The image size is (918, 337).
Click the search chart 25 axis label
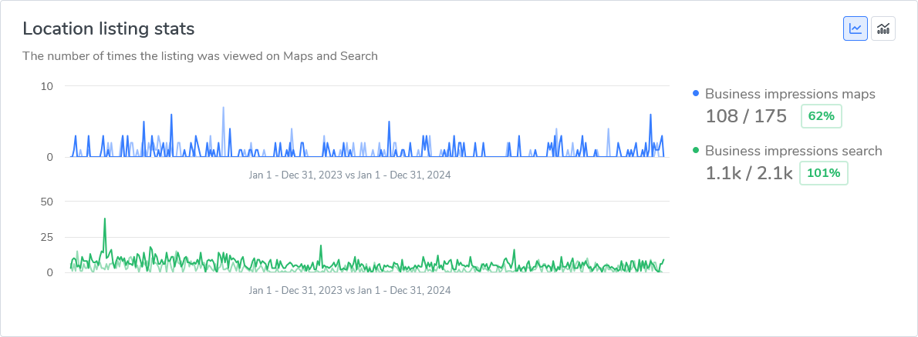[47, 237]
